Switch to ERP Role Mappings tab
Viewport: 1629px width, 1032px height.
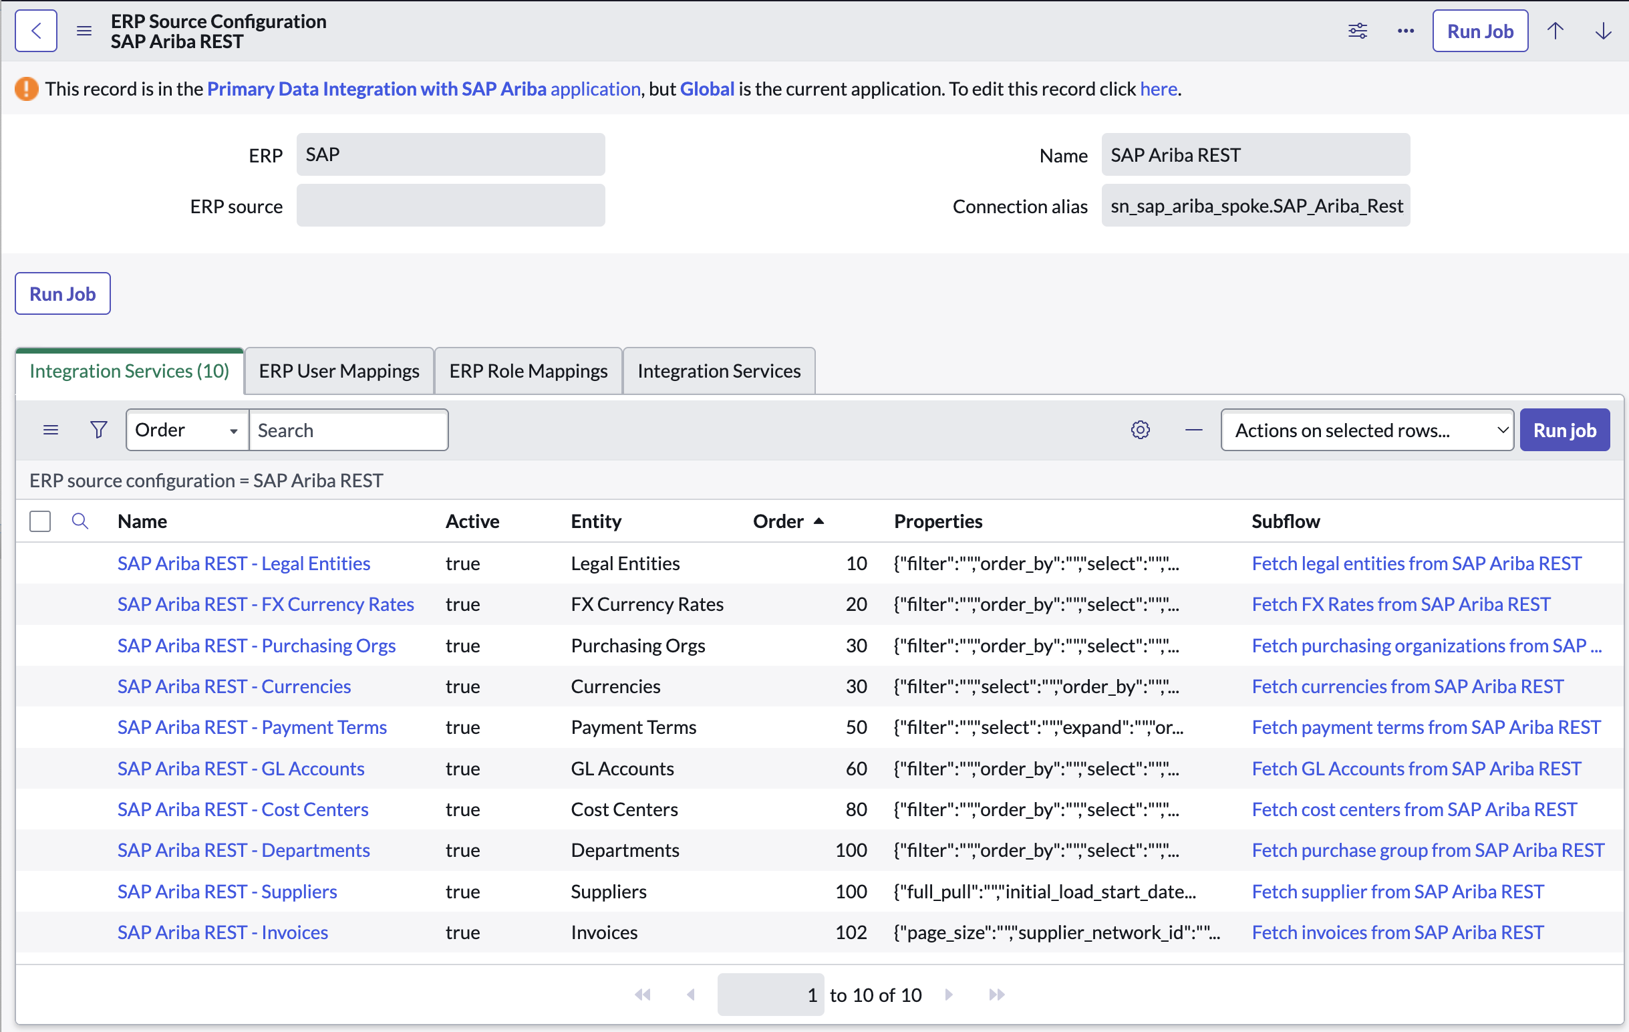point(529,371)
